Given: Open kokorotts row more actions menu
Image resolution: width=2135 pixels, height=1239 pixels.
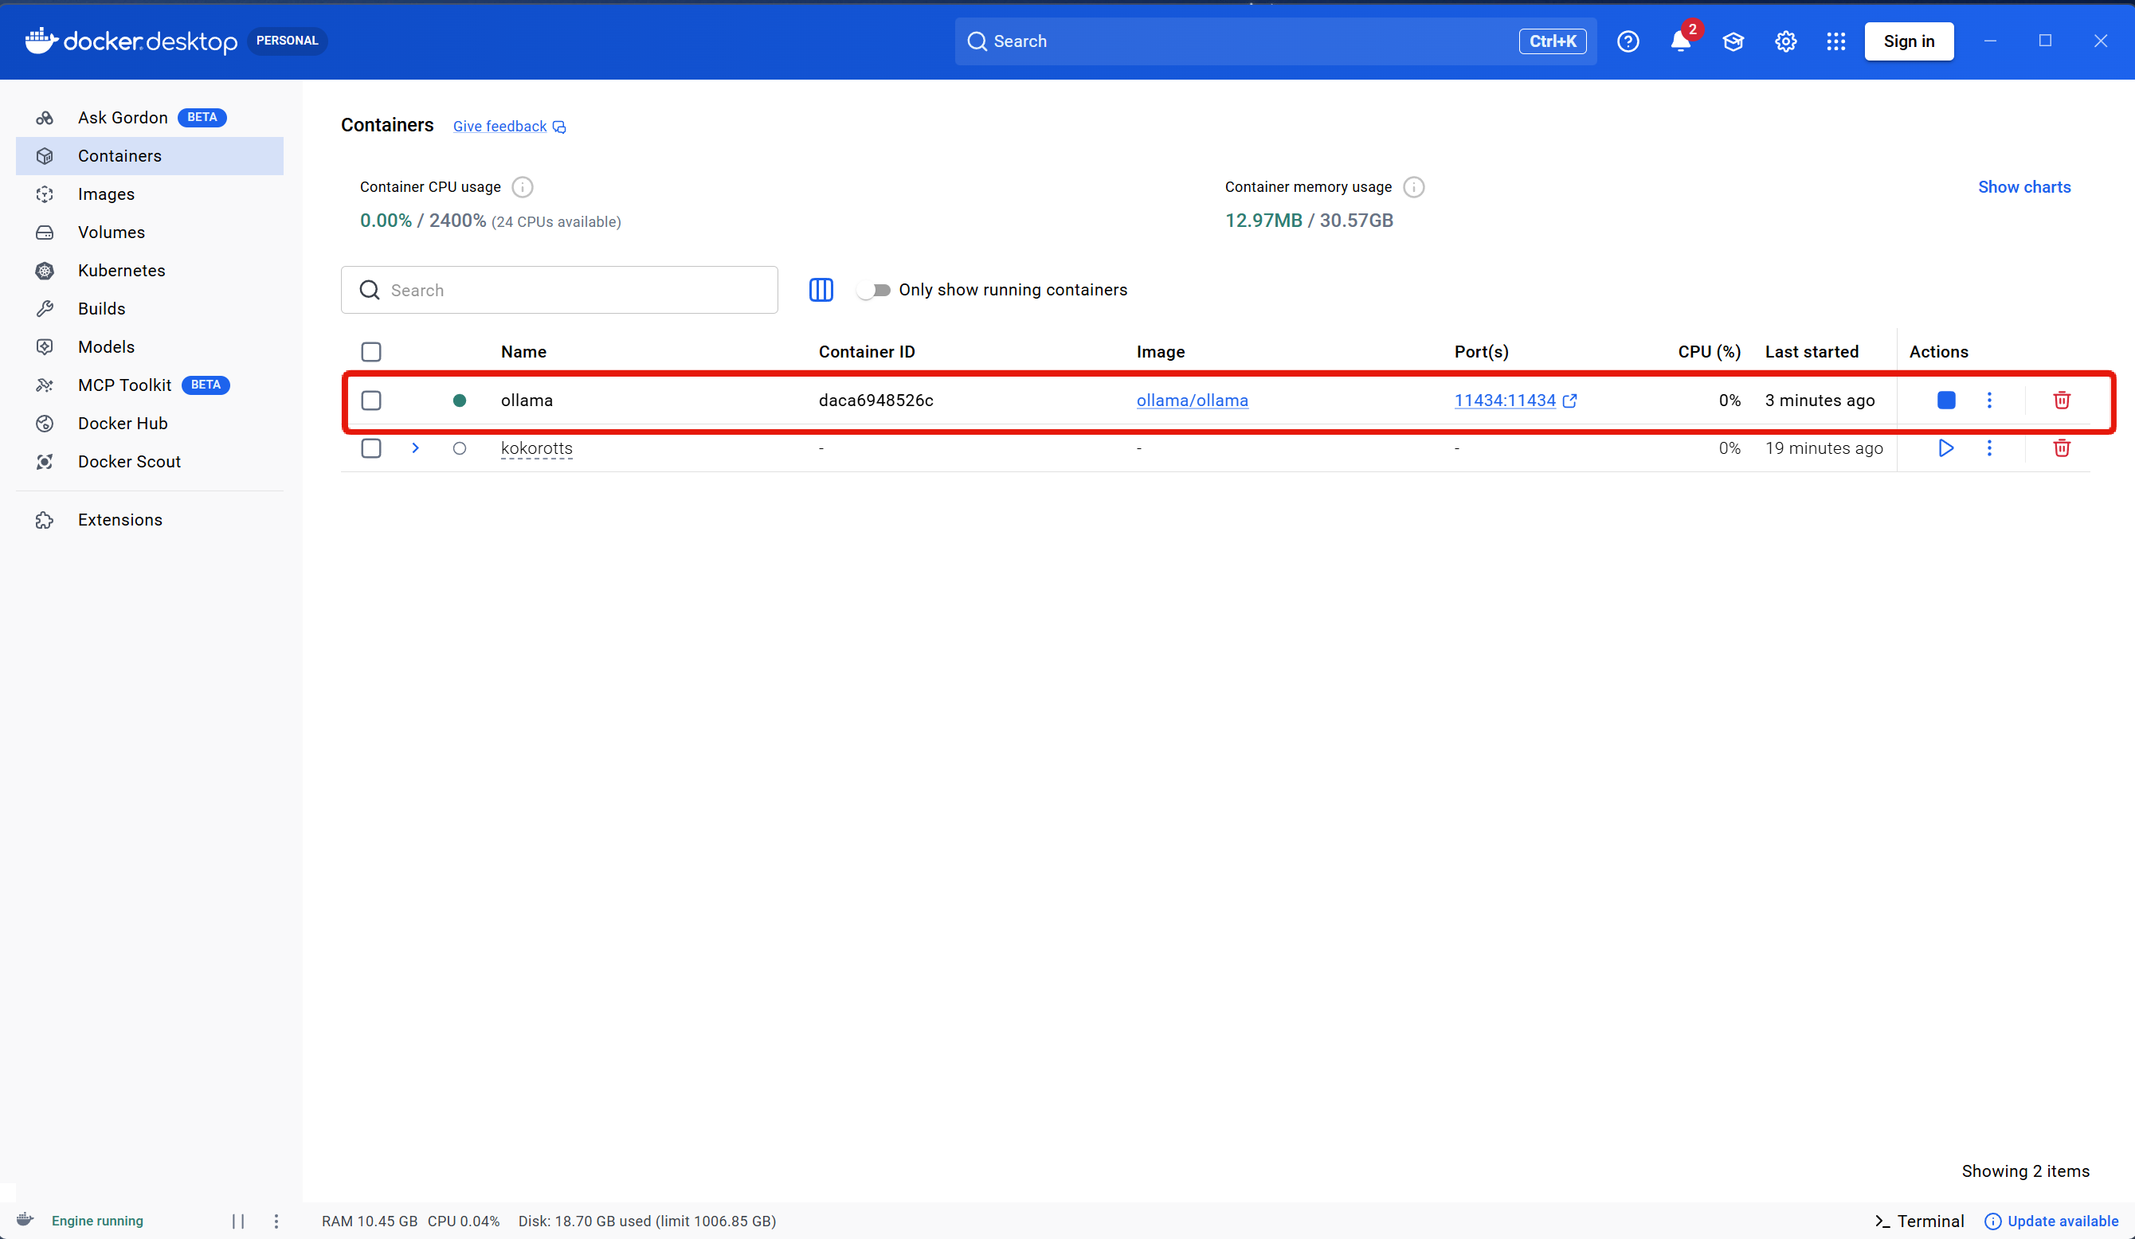Looking at the screenshot, I should coord(1989,448).
